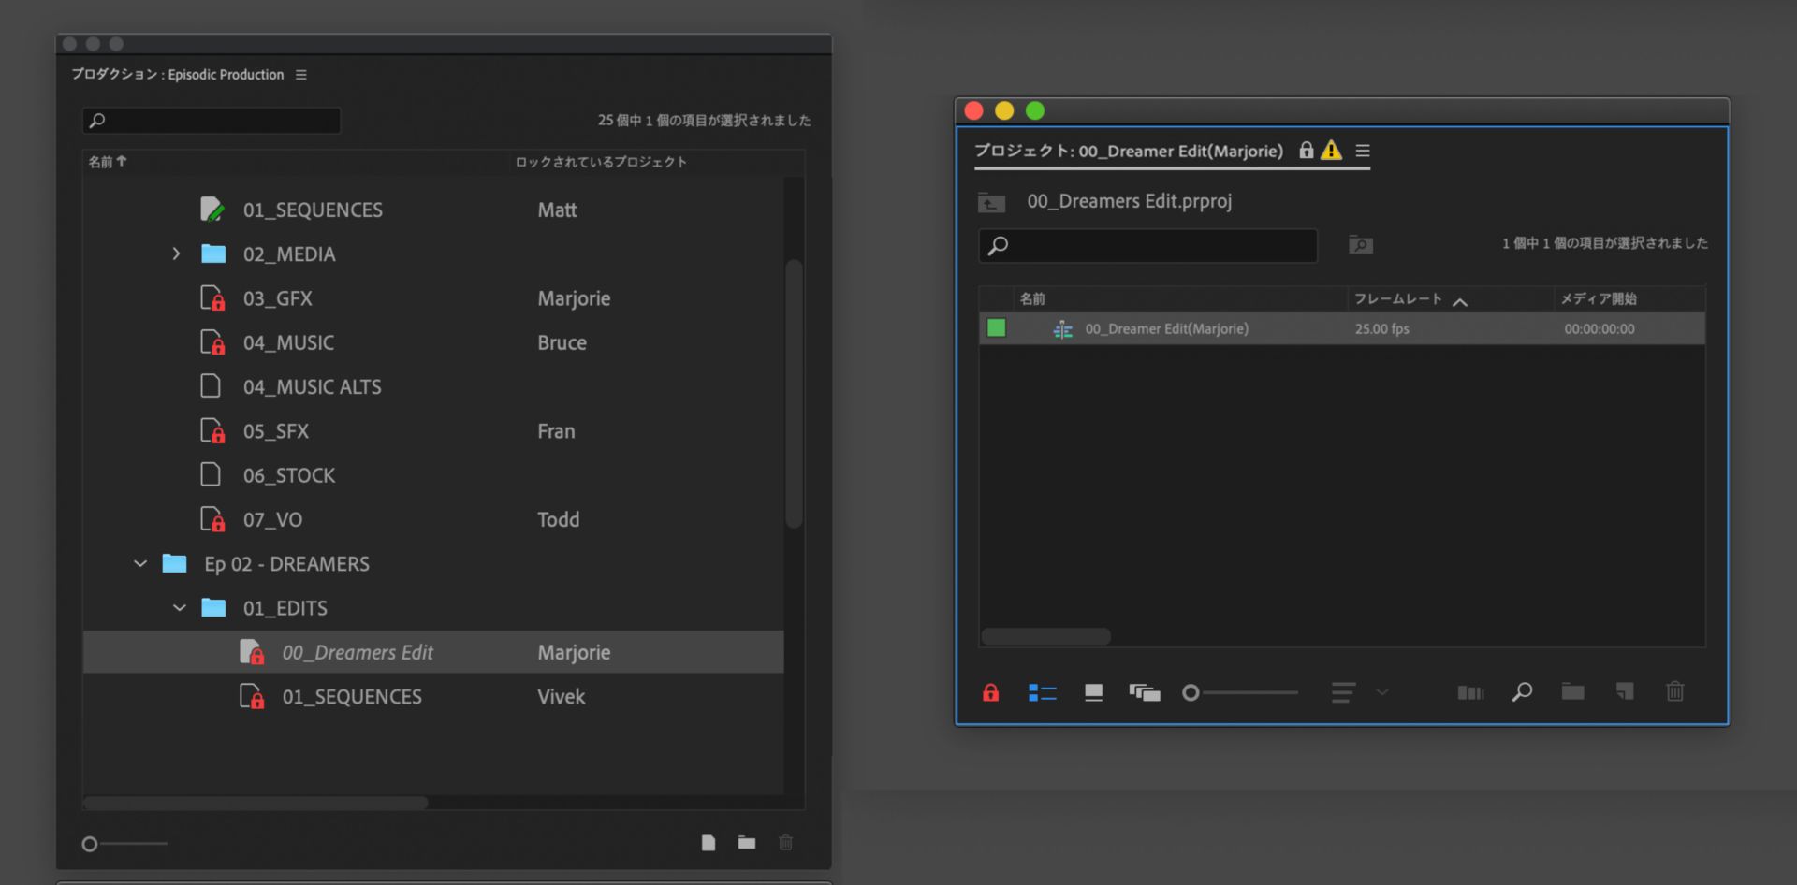1797x885 pixels.
Task: Click the 04_MUSIC ALTS project file icon
Action: click(x=211, y=386)
